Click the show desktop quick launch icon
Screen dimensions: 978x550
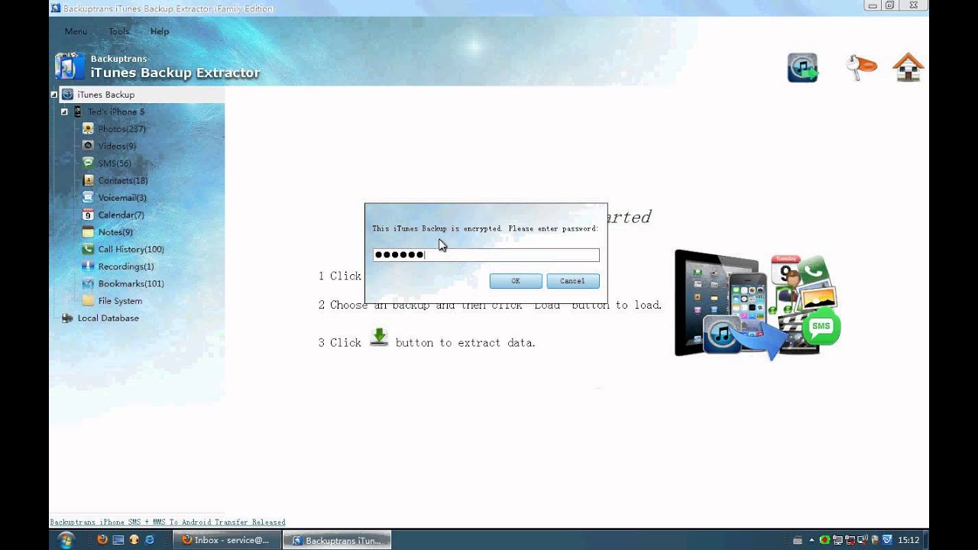(x=118, y=540)
